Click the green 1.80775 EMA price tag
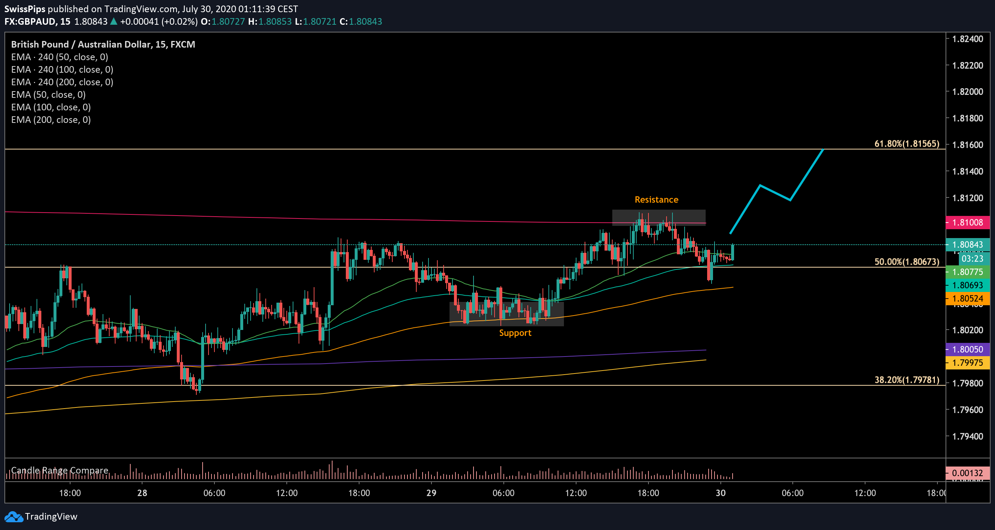 coord(968,272)
